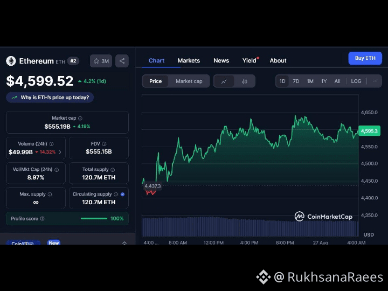Select the Price chart toggle
Image resolution: width=388 pixels, height=291 pixels.
click(155, 81)
